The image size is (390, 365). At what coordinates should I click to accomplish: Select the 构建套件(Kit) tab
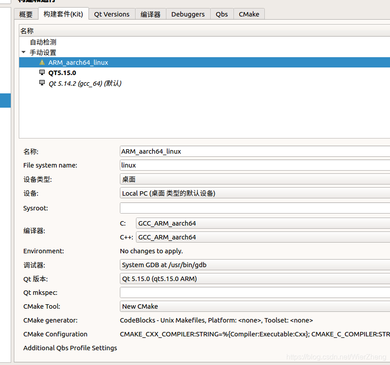point(63,14)
